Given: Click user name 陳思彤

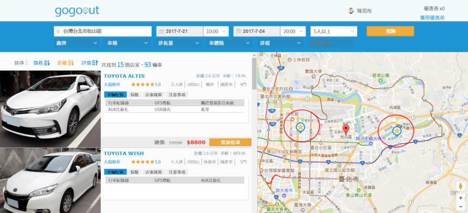Looking at the screenshot, I should click(364, 11).
